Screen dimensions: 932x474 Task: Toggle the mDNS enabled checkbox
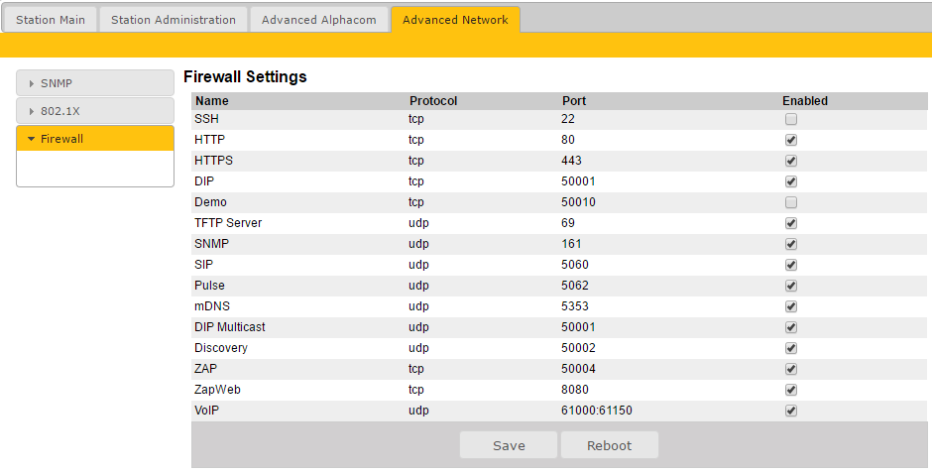pyautogui.click(x=791, y=306)
